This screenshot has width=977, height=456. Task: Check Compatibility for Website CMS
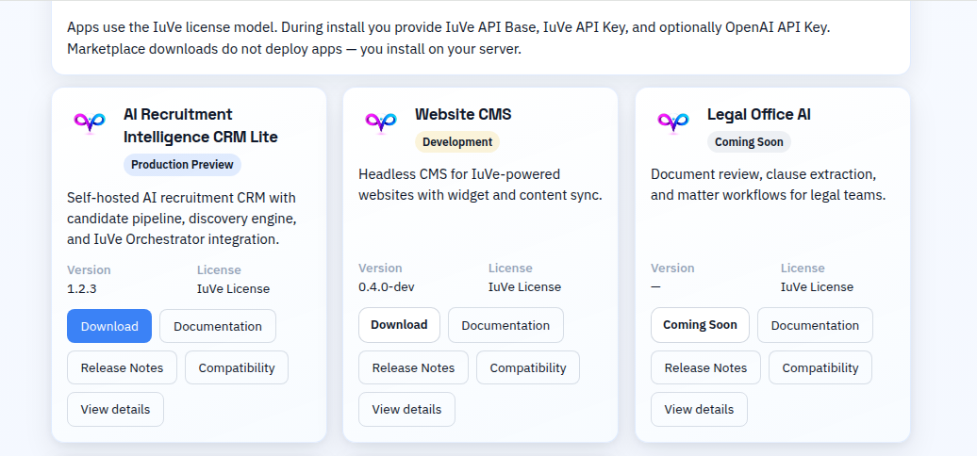tap(528, 367)
